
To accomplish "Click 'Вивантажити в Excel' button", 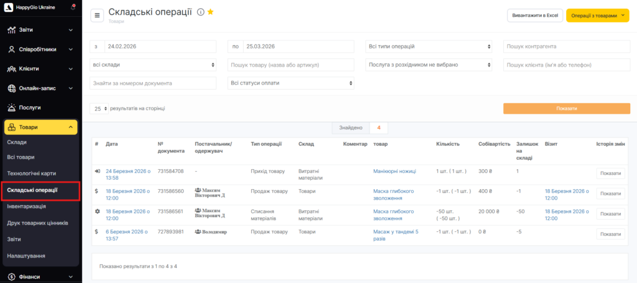I will point(534,16).
